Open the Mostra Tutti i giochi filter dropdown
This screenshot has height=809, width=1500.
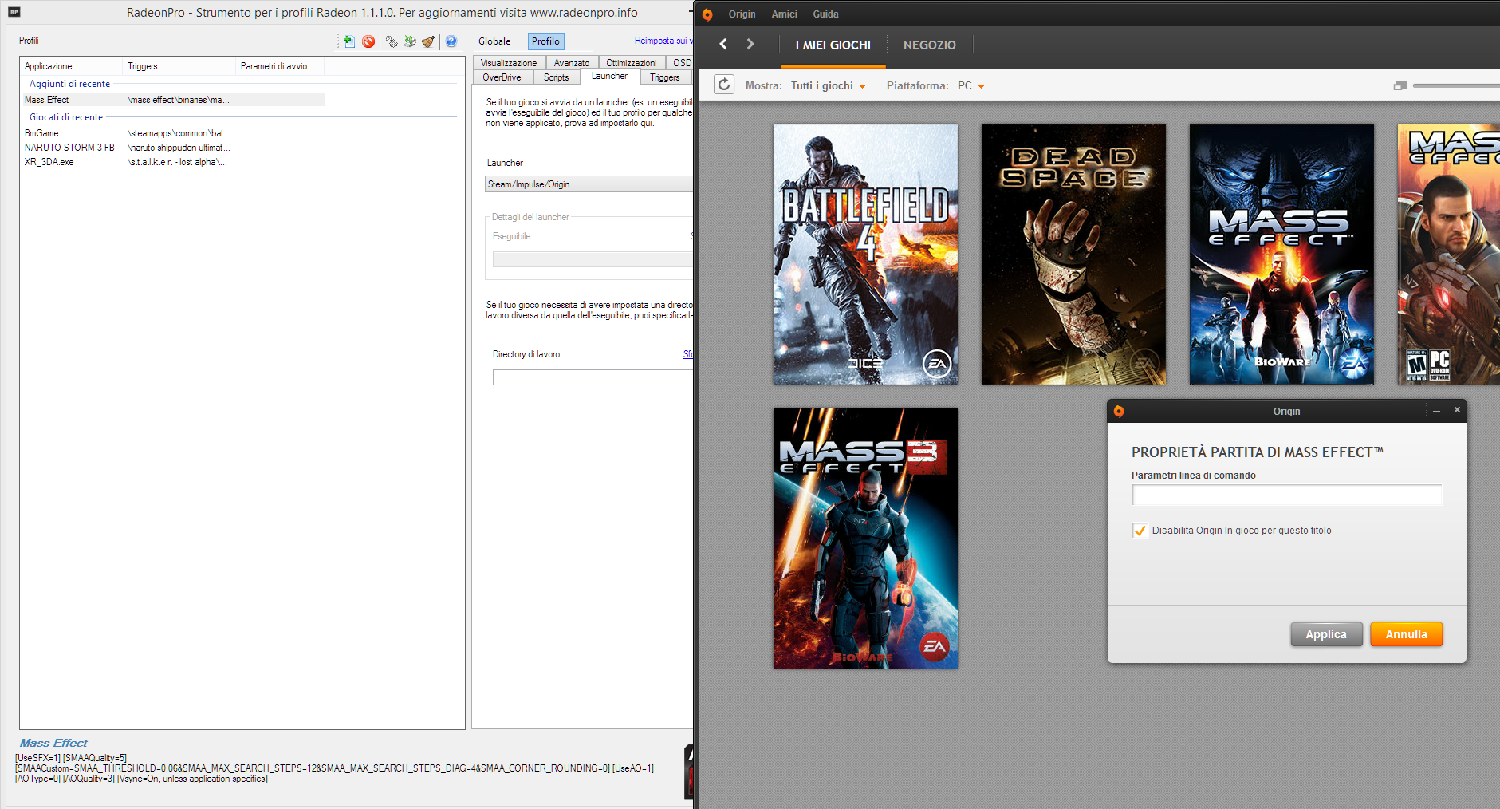[828, 86]
